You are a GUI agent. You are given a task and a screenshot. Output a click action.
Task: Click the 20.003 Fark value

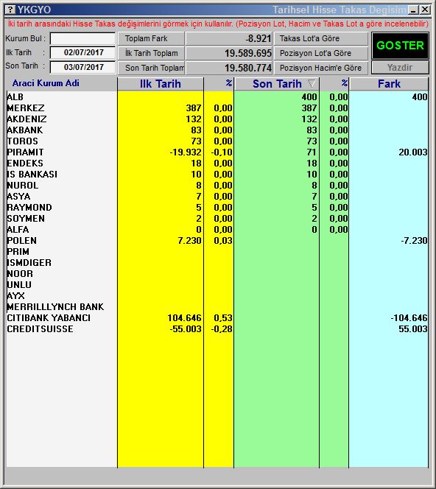coord(413,152)
